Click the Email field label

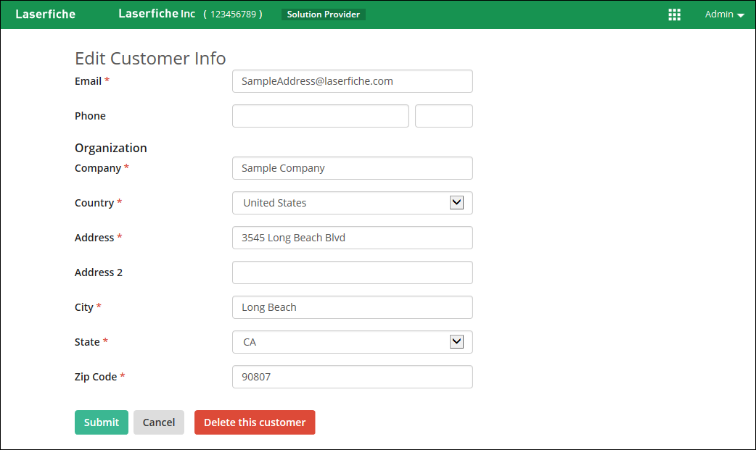88,81
